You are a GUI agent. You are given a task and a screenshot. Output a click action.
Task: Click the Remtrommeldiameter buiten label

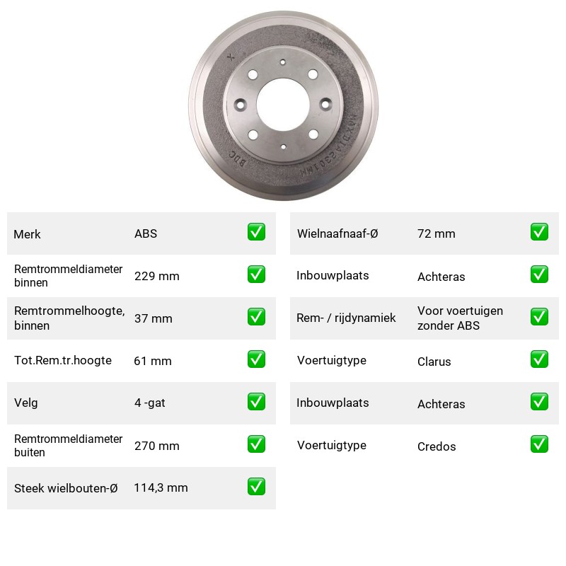68,446
